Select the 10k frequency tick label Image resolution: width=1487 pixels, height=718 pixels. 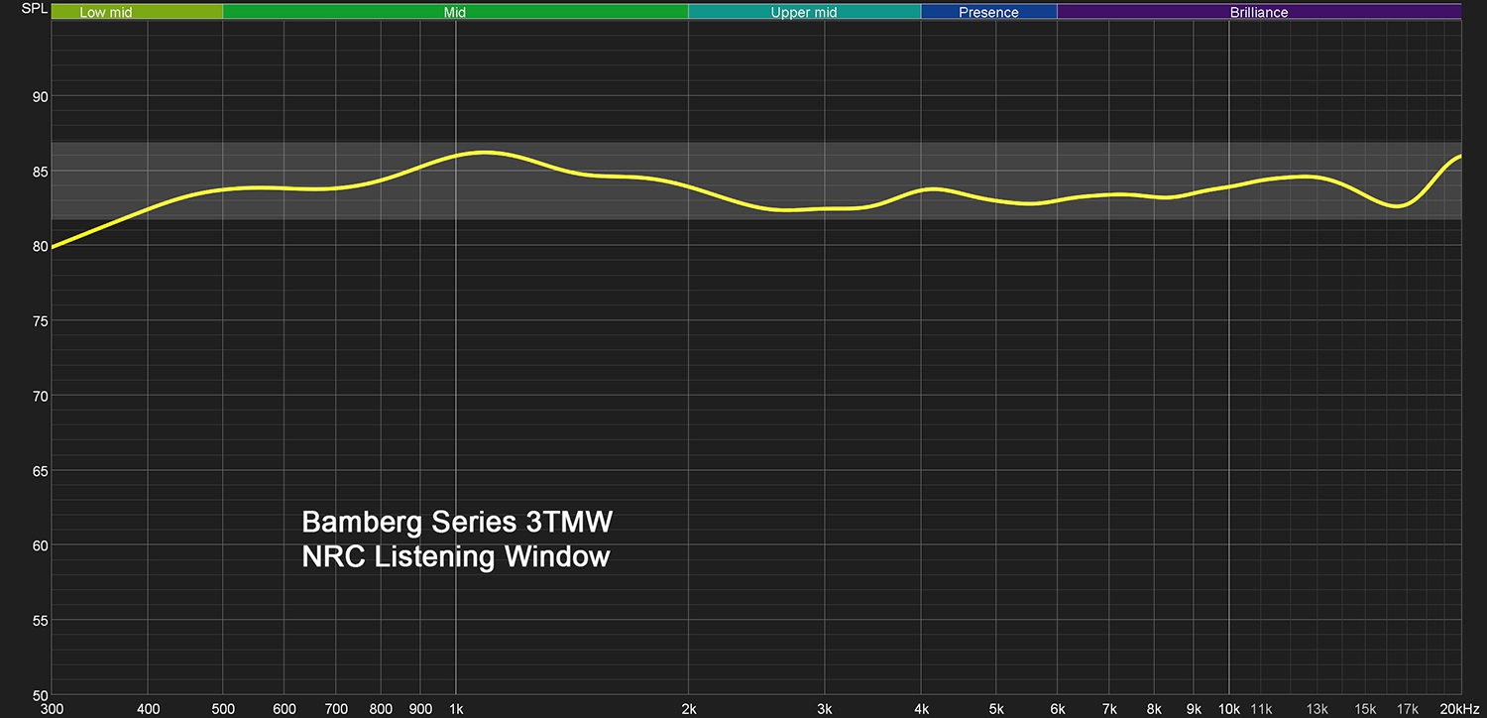pyautogui.click(x=1228, y=709)
